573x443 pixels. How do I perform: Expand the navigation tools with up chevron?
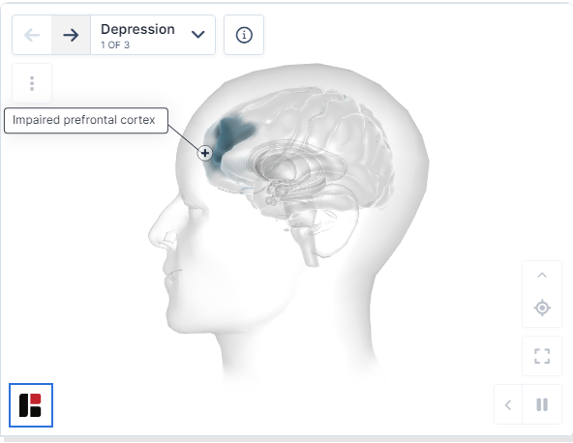click(542, 276)
